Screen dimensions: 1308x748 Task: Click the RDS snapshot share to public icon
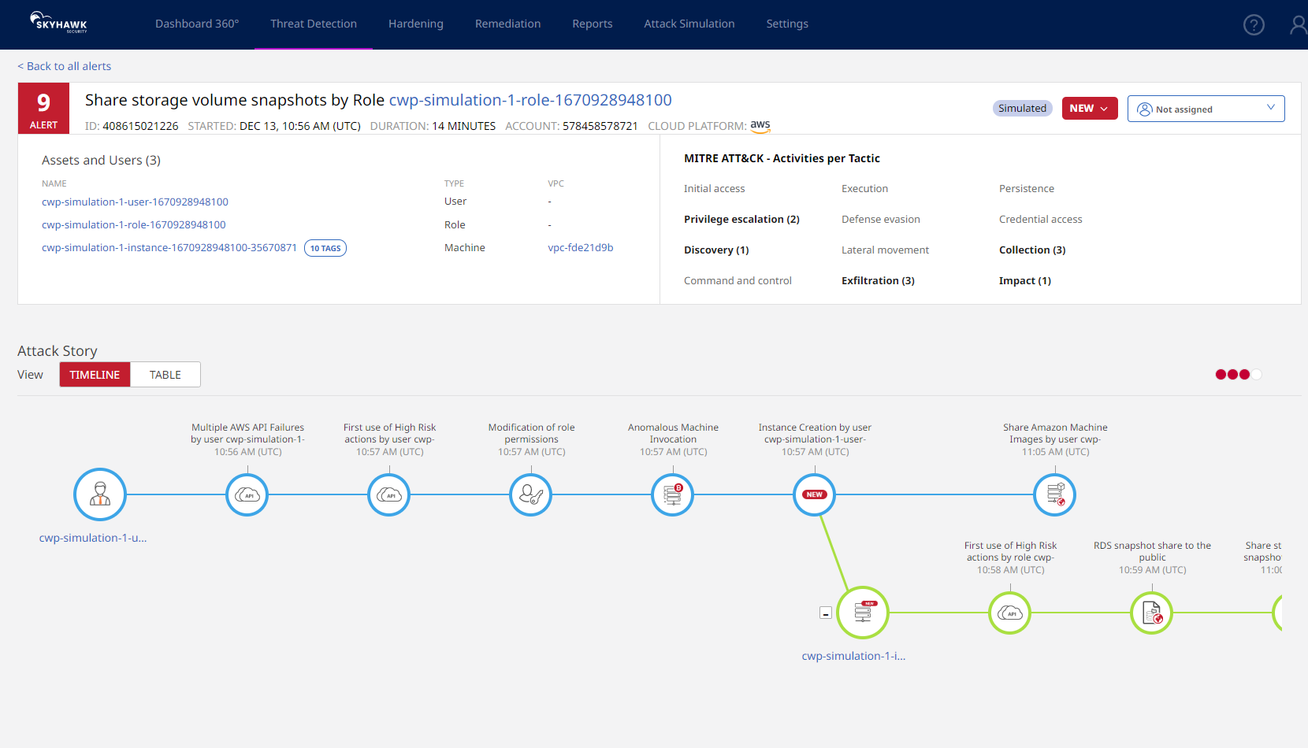click(x=1151, y=613)
